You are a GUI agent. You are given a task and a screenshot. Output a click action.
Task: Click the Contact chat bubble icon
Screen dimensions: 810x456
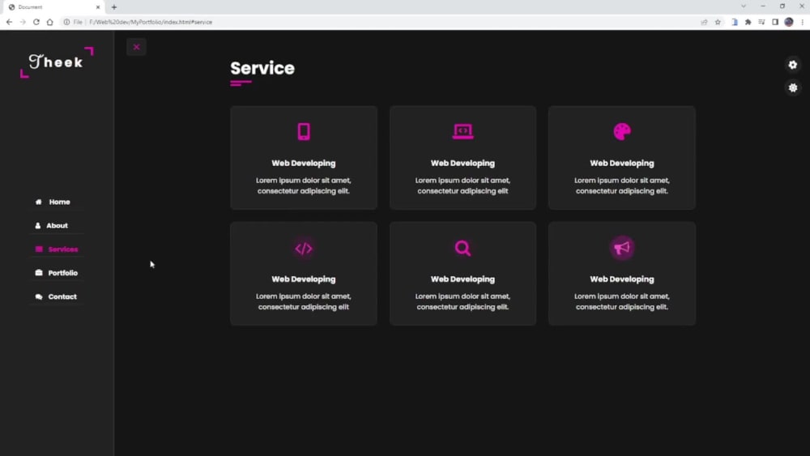pyautogui.click(x=39, y=296)
